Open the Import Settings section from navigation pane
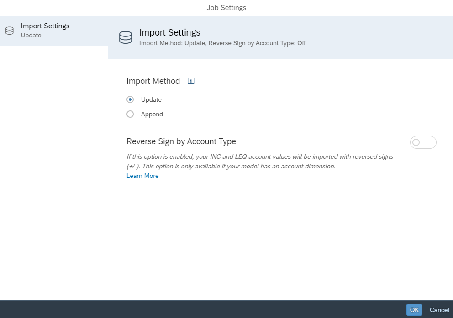Viewport: 453px width, 318px height. click(x=45, y=30)
